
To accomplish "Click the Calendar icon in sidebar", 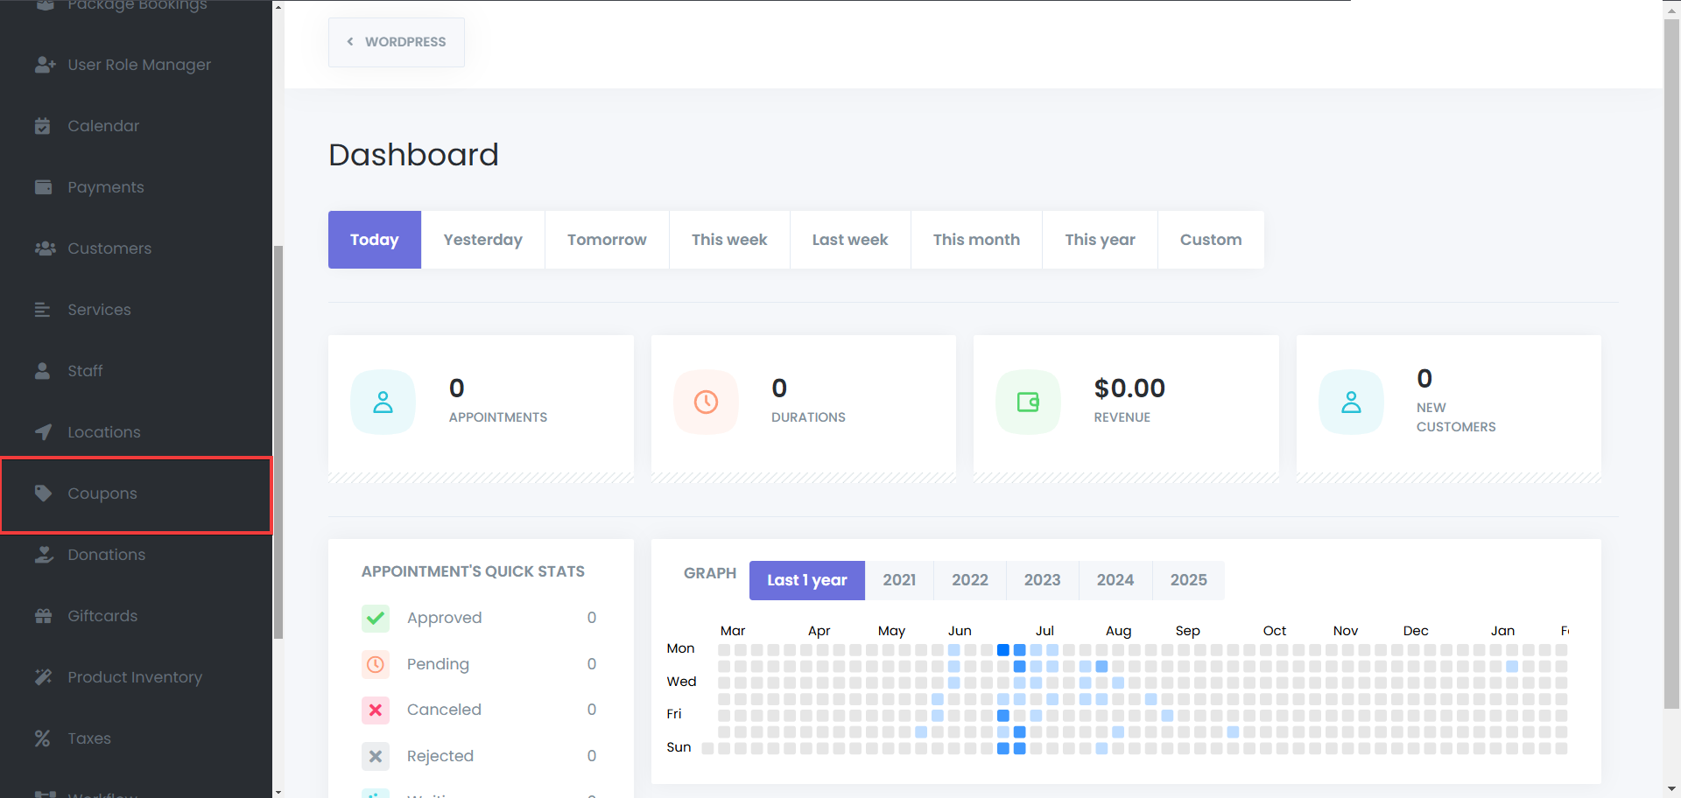I will (42, 126).
